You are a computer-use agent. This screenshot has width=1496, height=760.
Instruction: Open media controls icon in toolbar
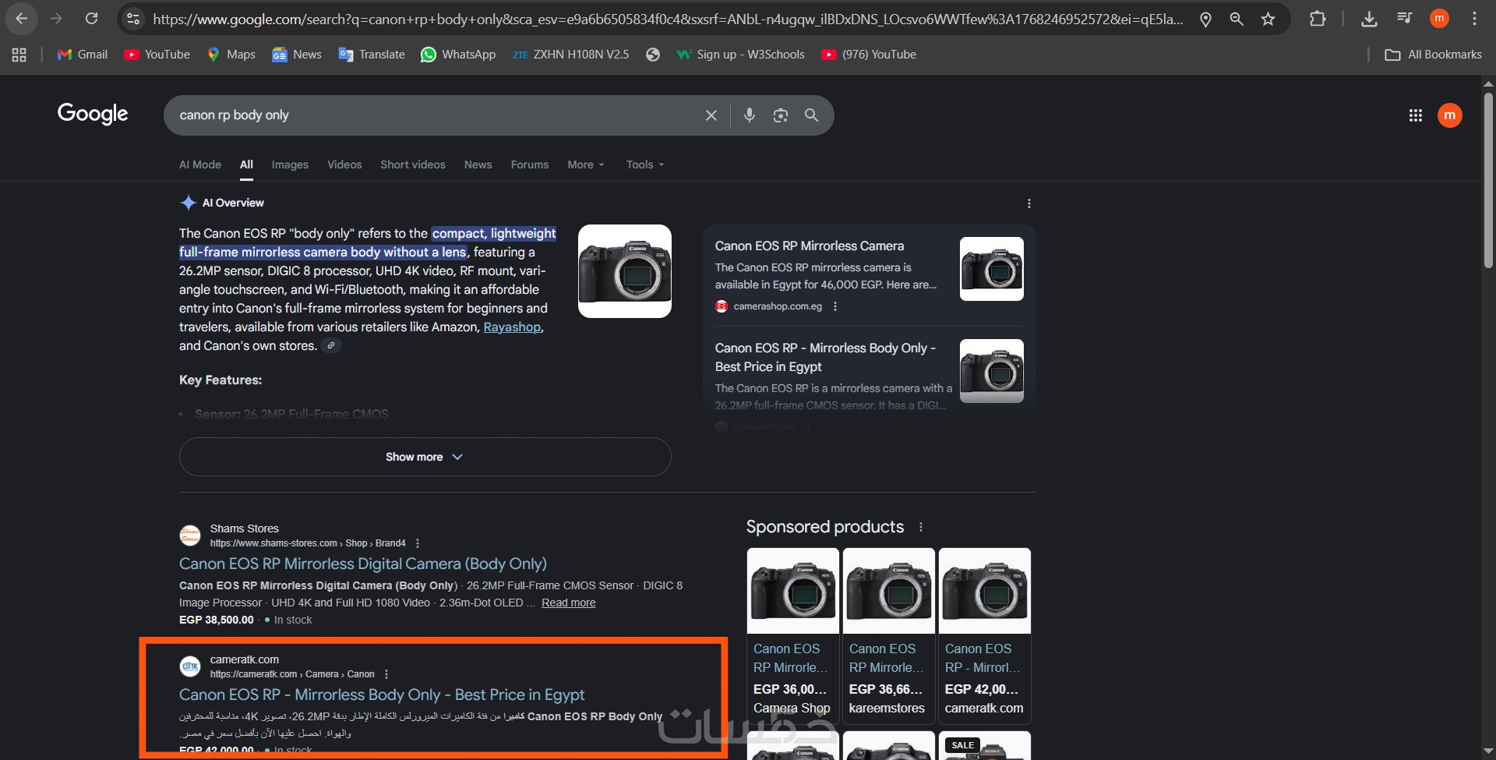(x=1404, y=19)
